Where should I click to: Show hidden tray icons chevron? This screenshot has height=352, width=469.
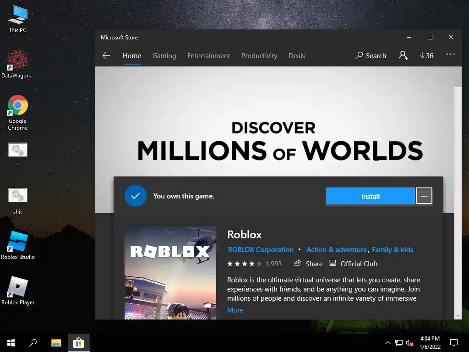pyautogui.click(x=387, y=343)
